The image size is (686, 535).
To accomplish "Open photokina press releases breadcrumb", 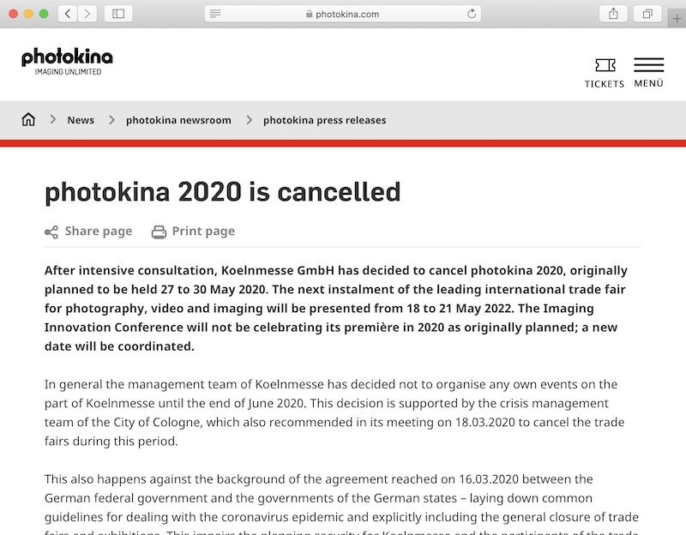I will point(324,120).
